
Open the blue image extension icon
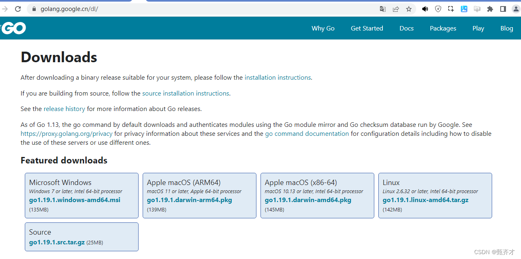[x=464, y=9]
